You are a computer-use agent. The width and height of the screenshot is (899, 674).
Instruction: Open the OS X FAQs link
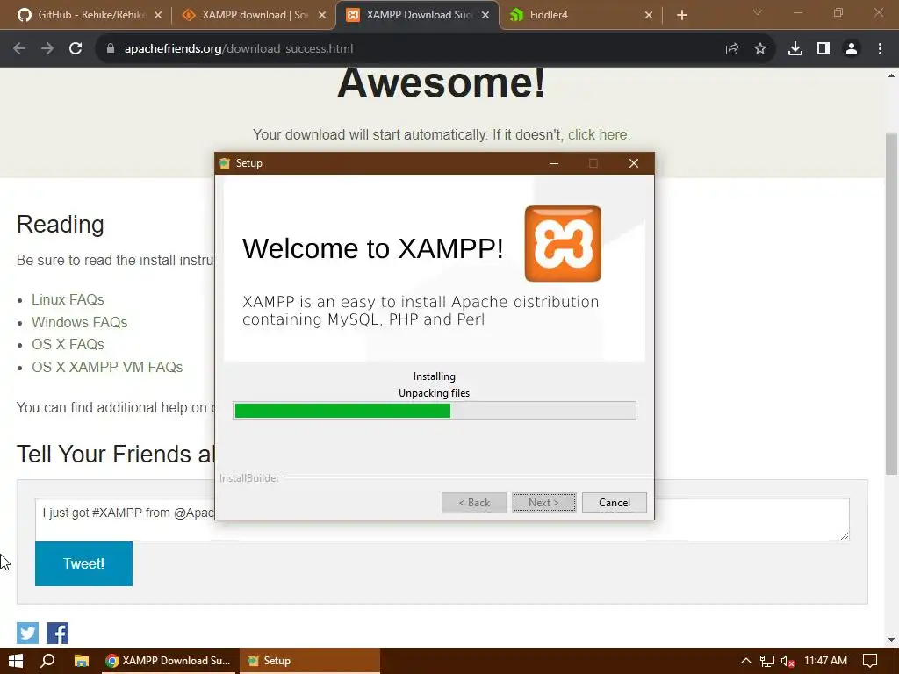(x=68, y=344)
